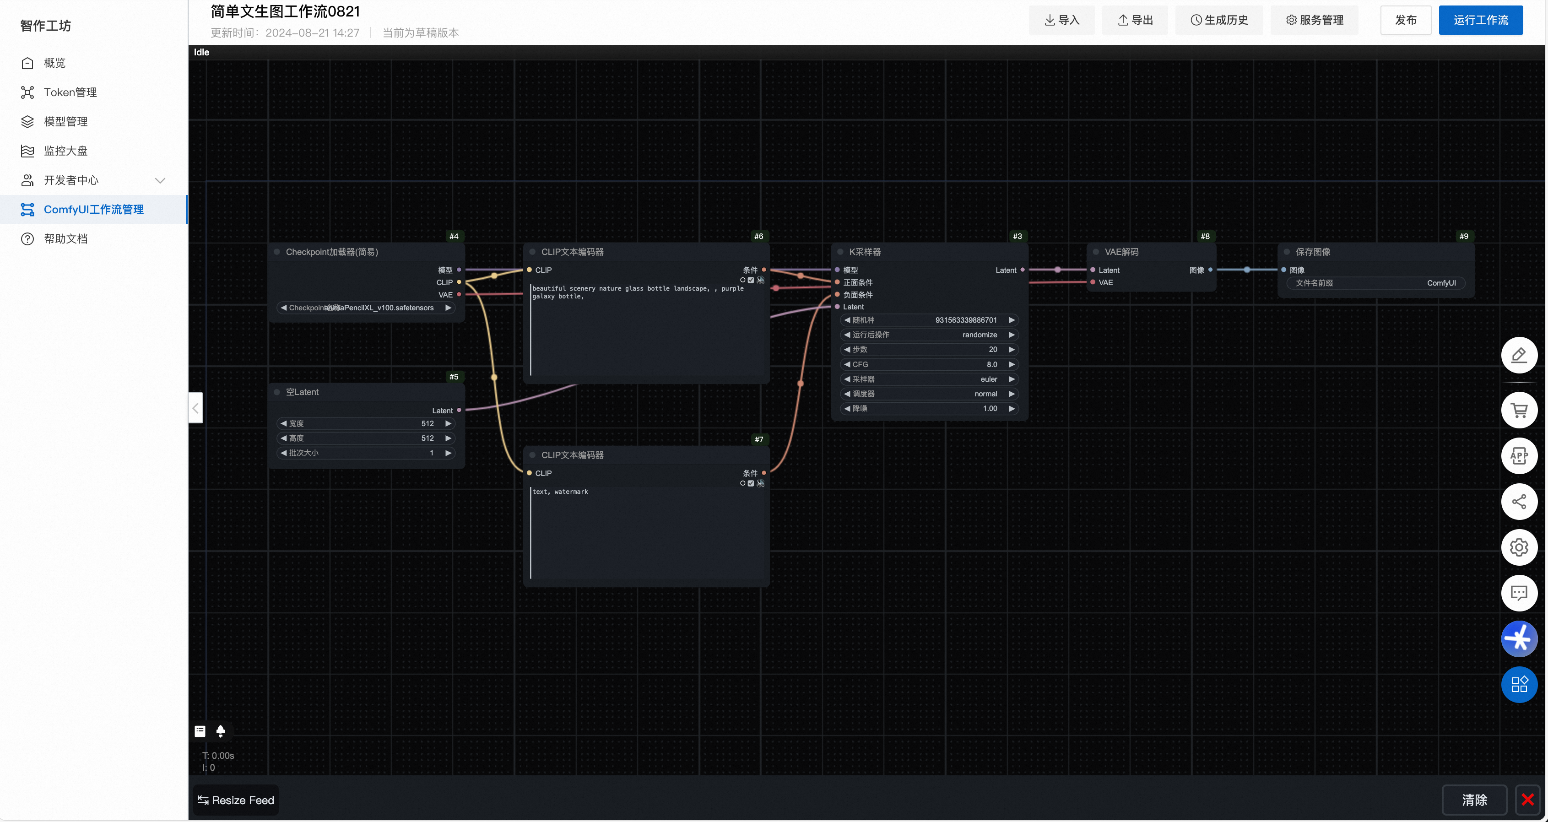Click the 概览 overview sidebar icon
The image size is (1548, 822).
27,63
